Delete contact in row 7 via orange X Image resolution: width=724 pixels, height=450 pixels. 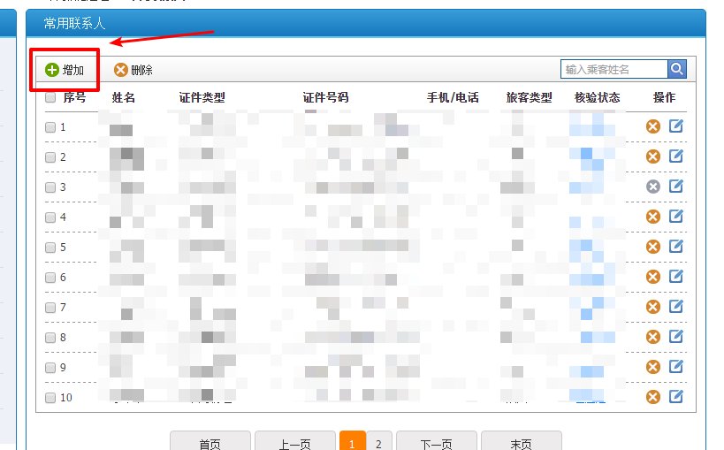tap(653, 306)
